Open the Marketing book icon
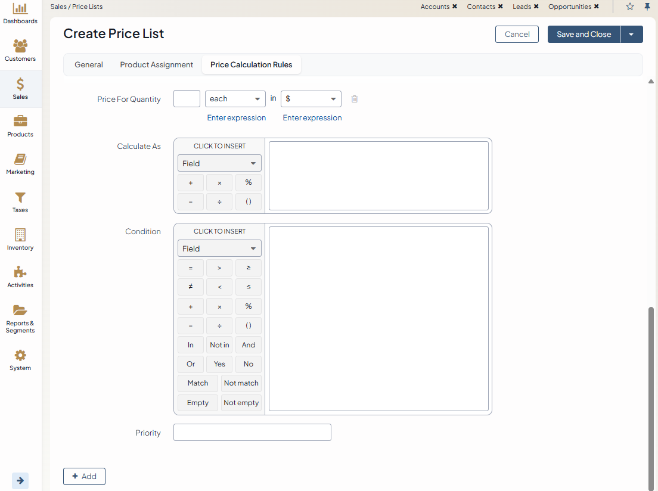Viewport: 658px width, 491px height. tap(20, 160)
